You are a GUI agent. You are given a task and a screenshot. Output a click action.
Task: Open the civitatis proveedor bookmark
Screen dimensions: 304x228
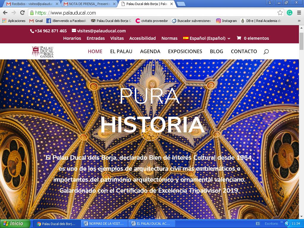[152, 21]
